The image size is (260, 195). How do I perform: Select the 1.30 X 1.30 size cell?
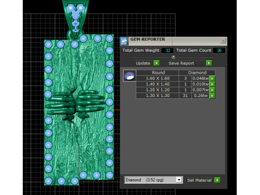(x=158, y=96)
